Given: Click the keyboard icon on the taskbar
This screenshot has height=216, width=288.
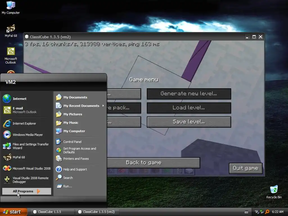Looking at the screenshot, I should click(246, 212).
